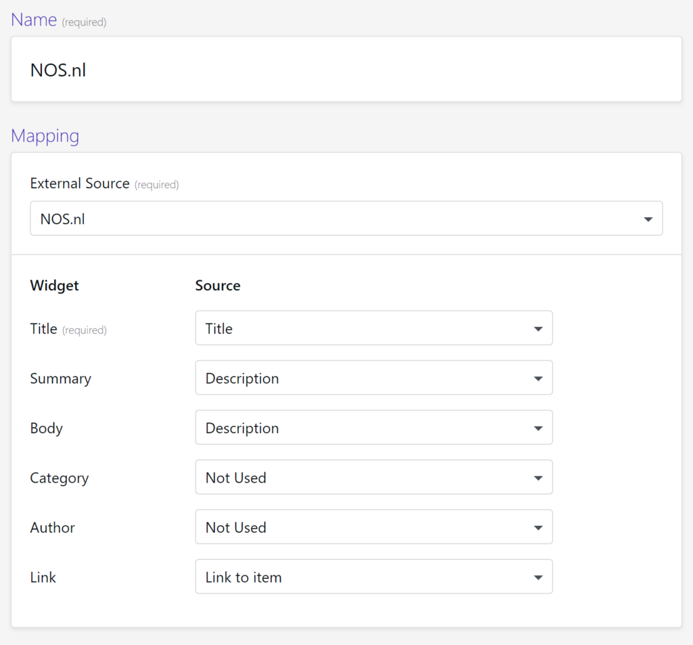Click the Name section heading
The image size is (693, 645).
34,20
